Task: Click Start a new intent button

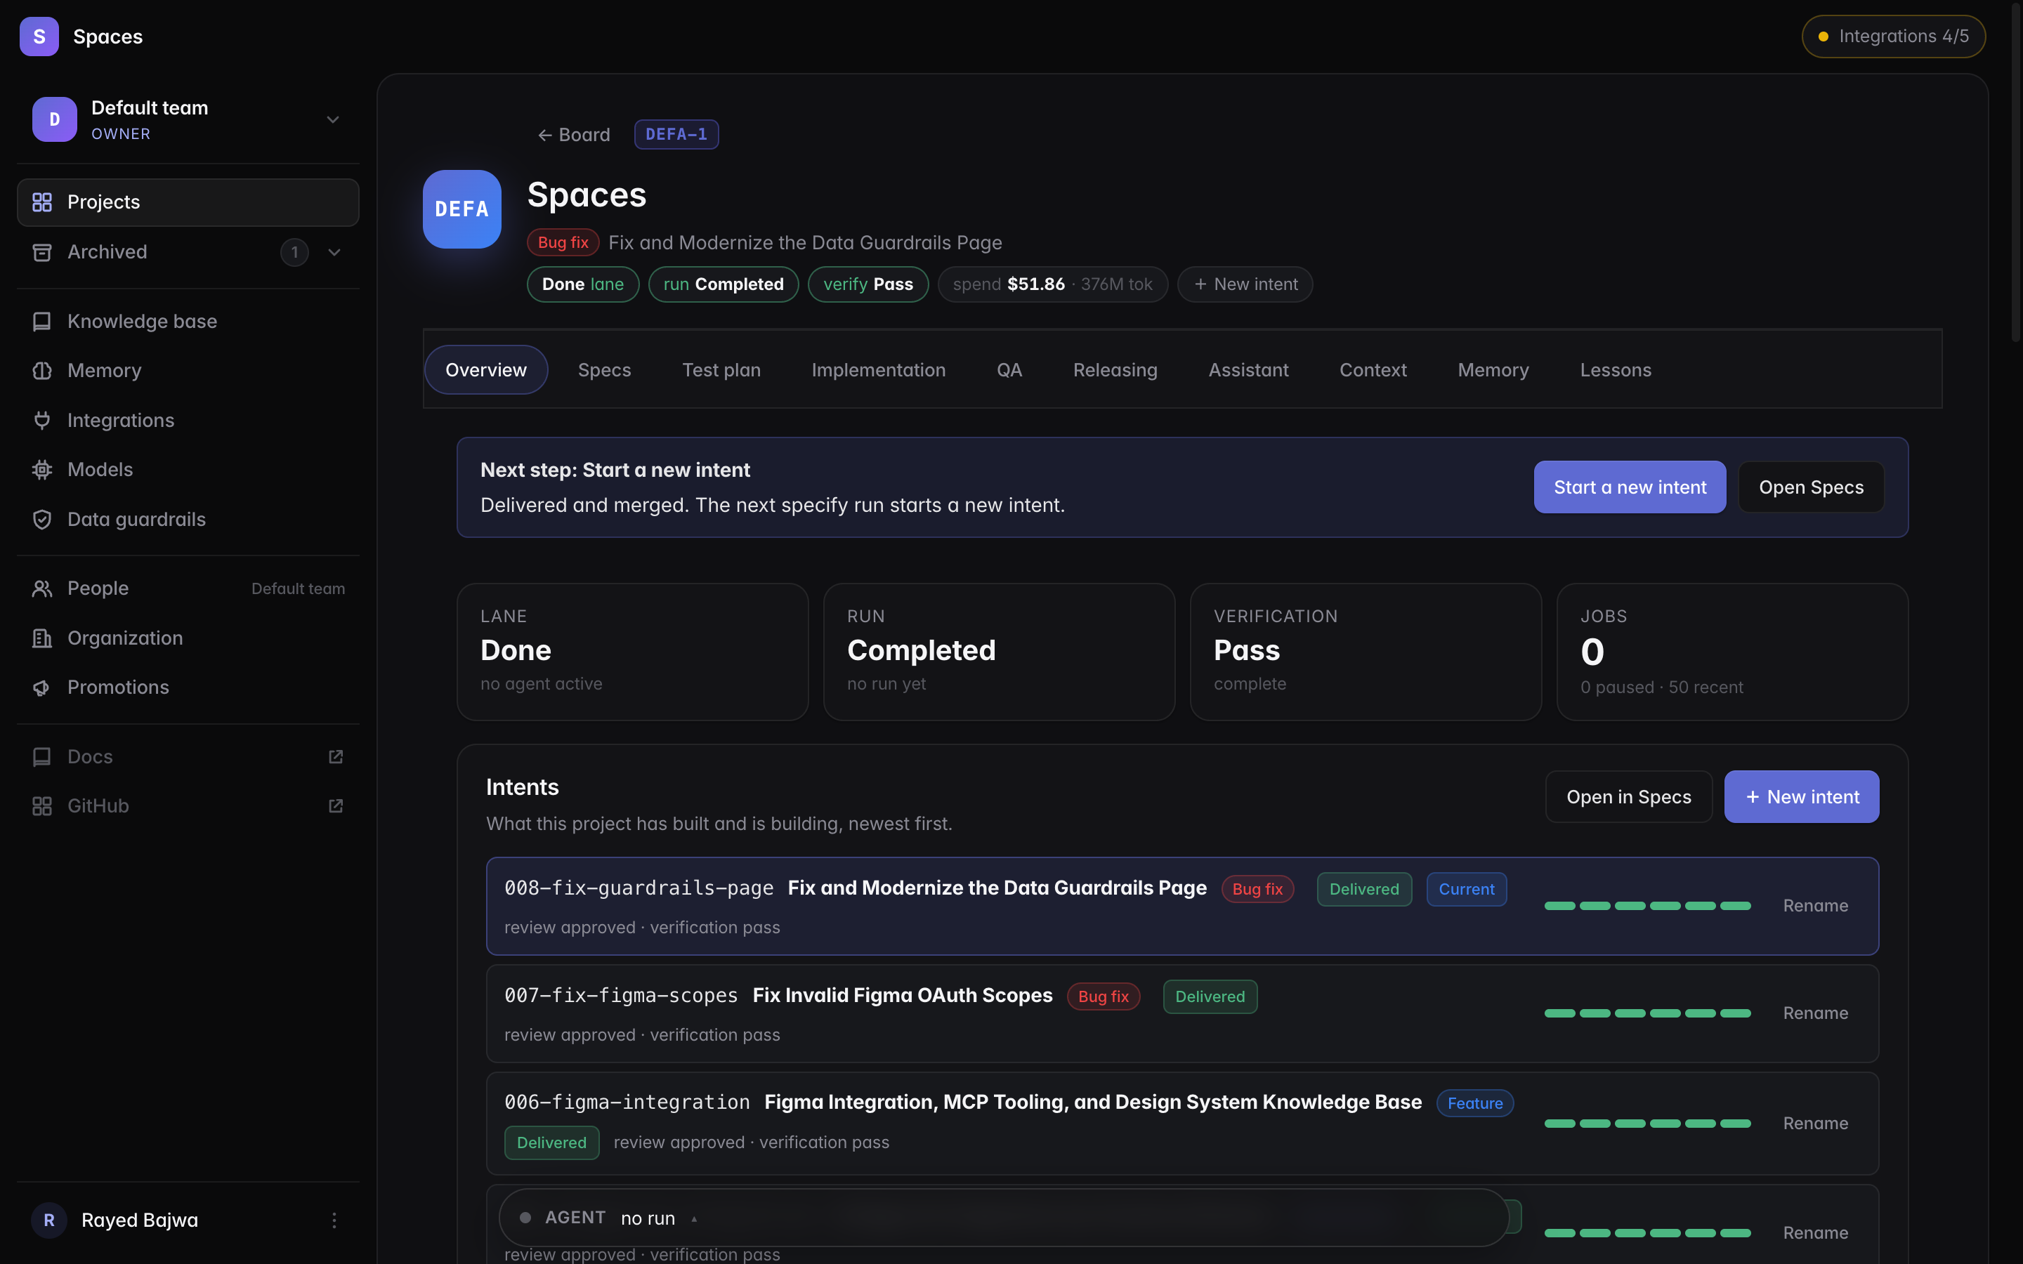Action: [x=1629, y=487]
